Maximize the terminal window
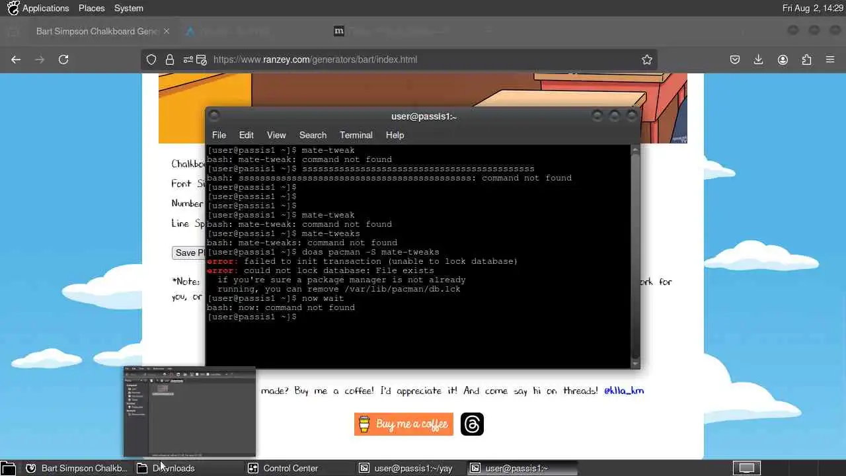This screenshot has height=476, width=846. [615, 116]
